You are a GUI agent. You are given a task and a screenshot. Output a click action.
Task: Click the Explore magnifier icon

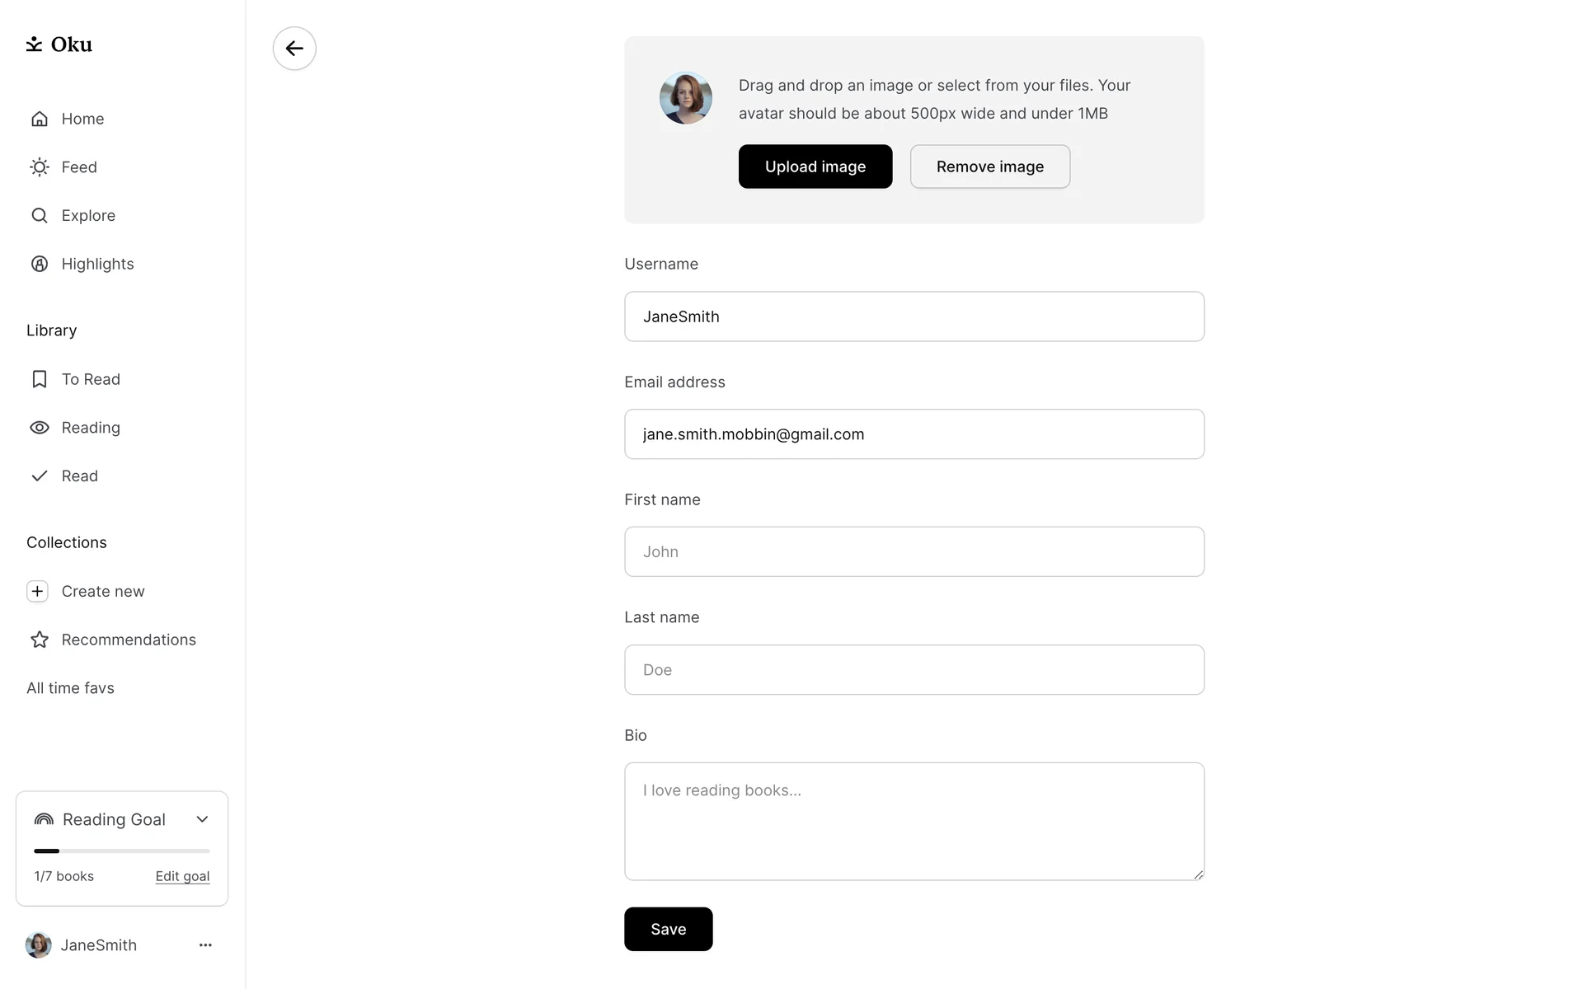click(x=40, y=216)
